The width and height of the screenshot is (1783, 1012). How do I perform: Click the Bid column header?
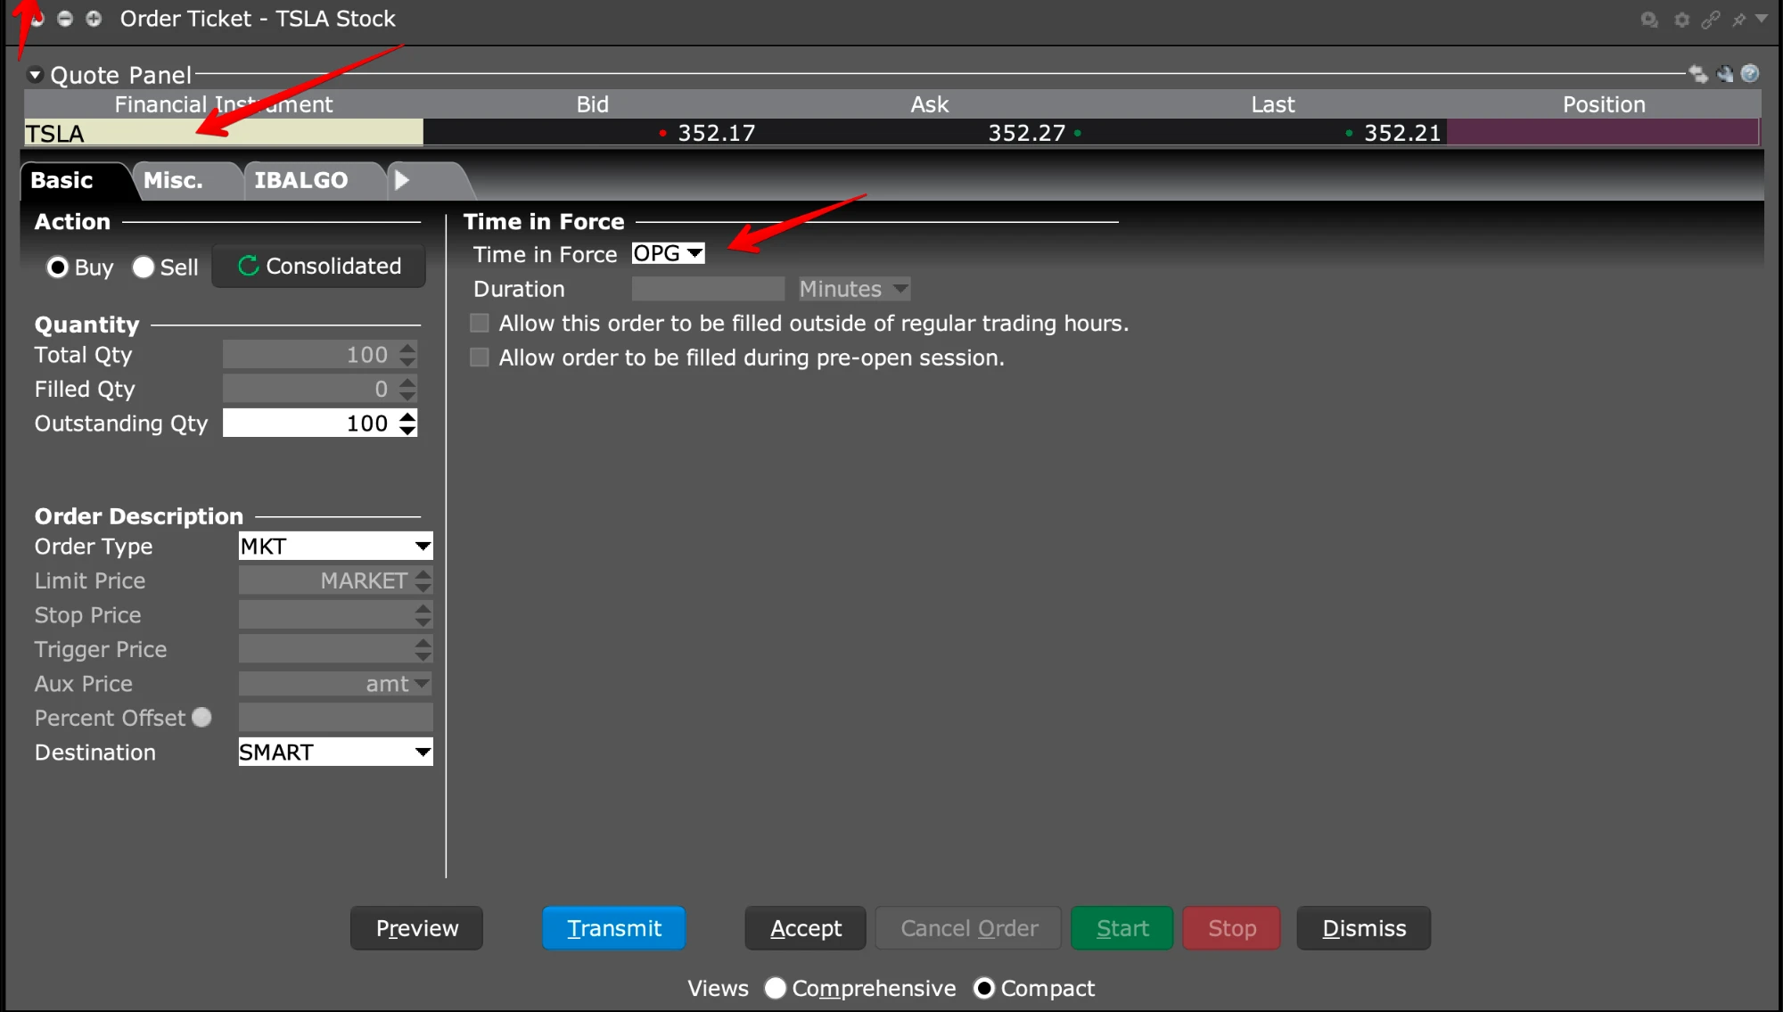593,104
